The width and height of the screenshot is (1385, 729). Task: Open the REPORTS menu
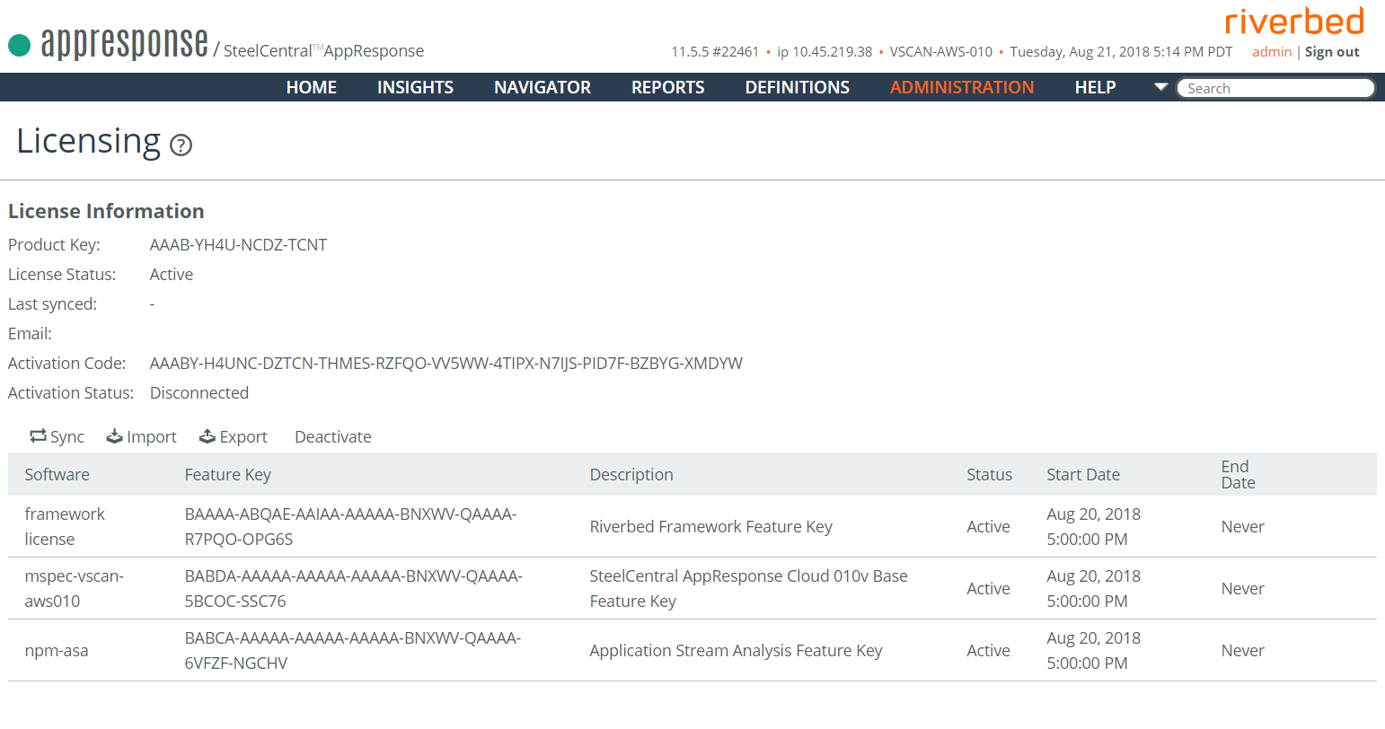(x=668, y=87)
